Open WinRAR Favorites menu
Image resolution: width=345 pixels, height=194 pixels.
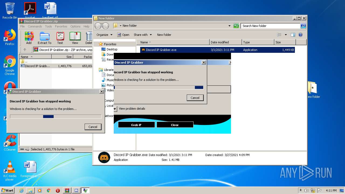coord(61,26)
